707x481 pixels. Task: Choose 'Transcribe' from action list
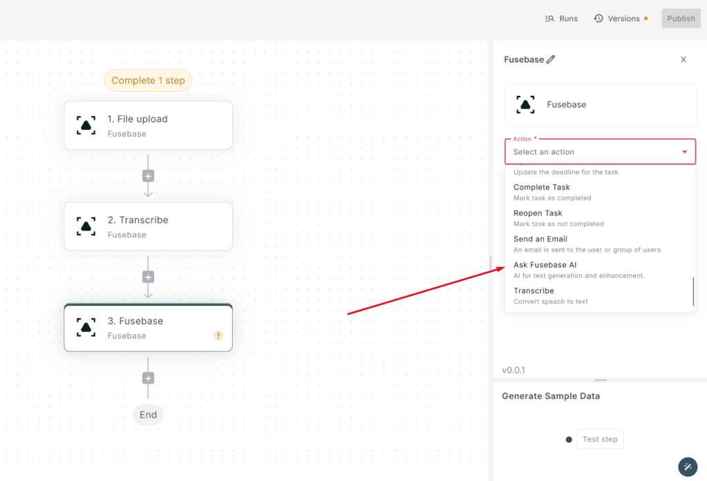(x=599, y=296)
